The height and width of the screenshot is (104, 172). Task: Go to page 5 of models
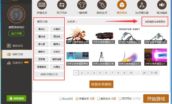pyautogui.click(x=100, y=73)
